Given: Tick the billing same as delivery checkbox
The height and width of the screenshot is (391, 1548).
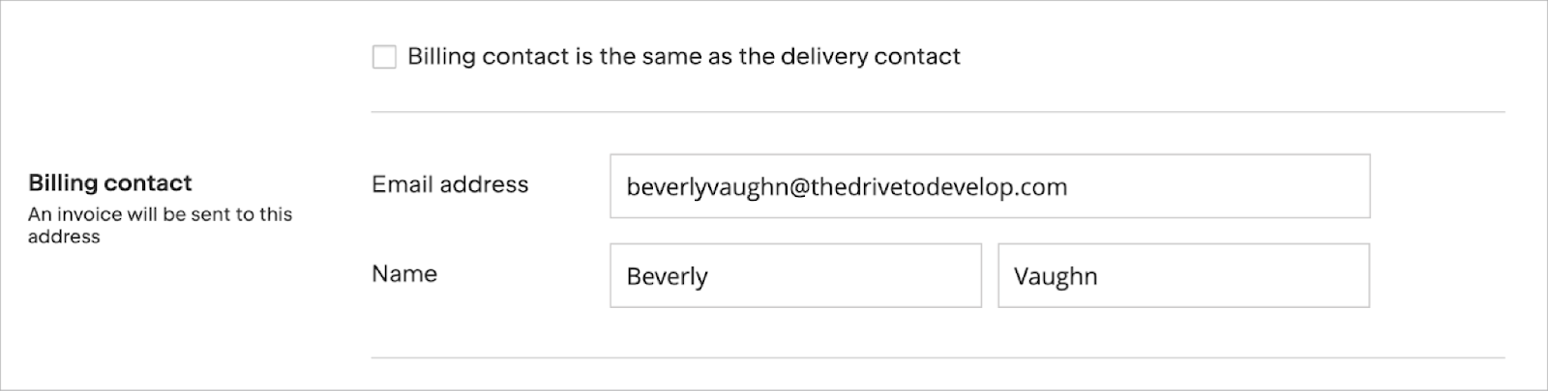Looking at the screenshot, I should pos(384,57).
